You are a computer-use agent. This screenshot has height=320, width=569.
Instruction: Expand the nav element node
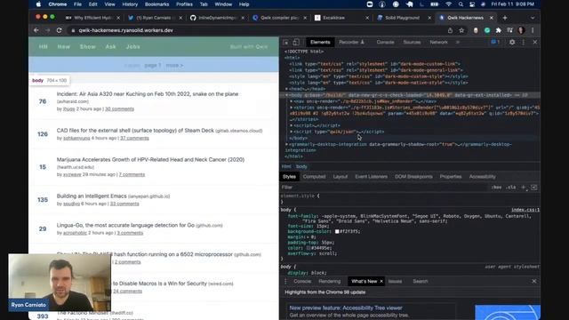click(291, 101)
